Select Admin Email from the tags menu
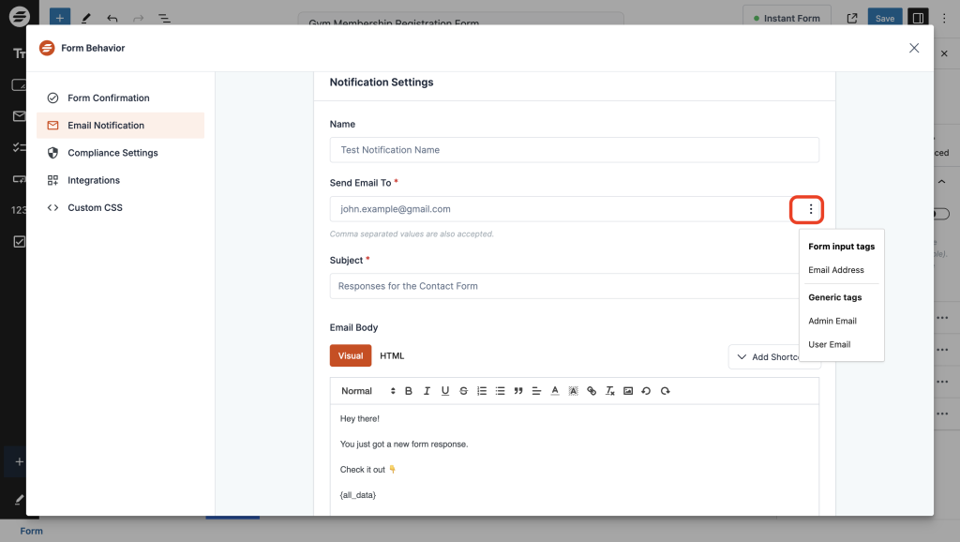Screen dimensions: 960x542 click(x=832, y=321)
